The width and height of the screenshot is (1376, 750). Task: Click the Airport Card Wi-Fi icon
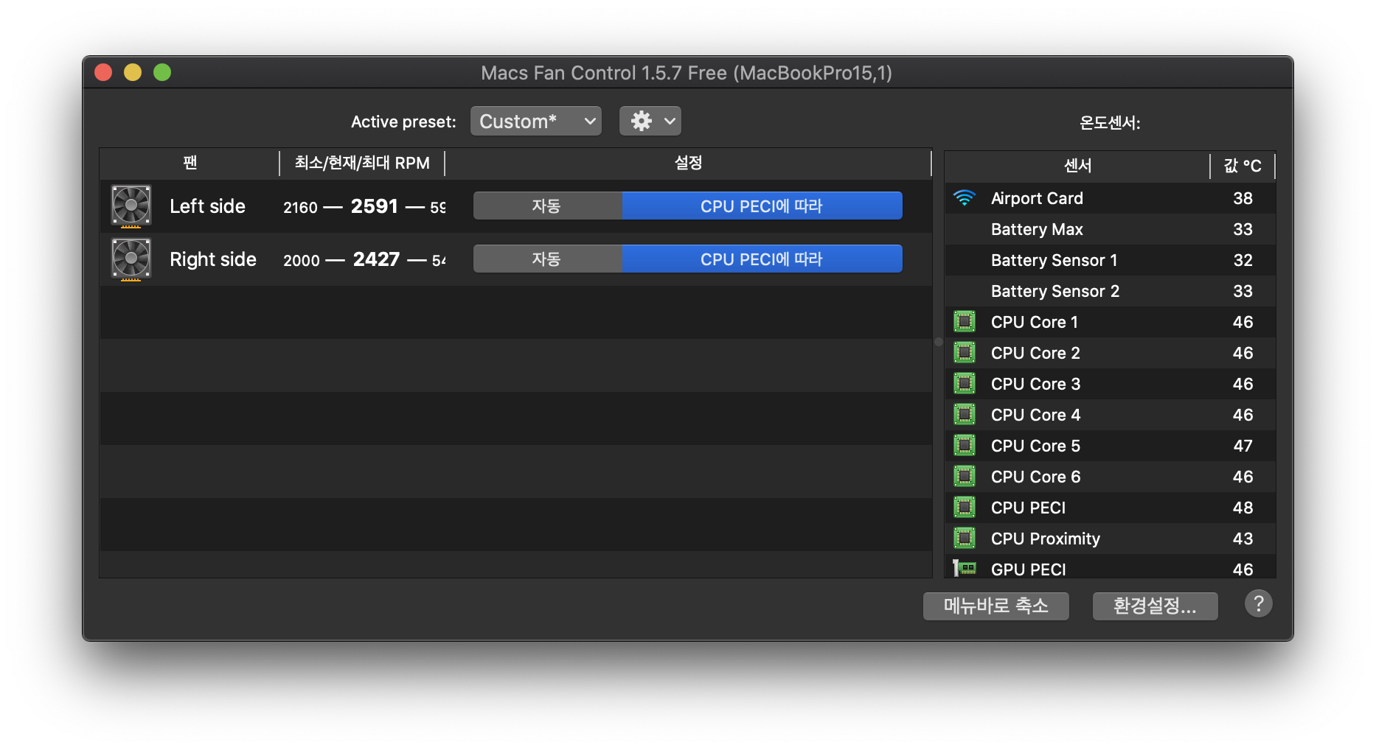pyautogui.click(x=965, y=198)
